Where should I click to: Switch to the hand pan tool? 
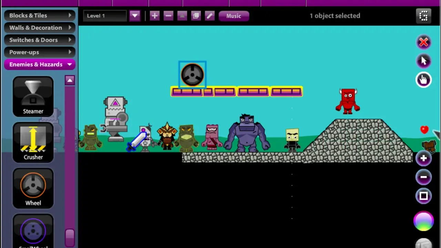424,80
